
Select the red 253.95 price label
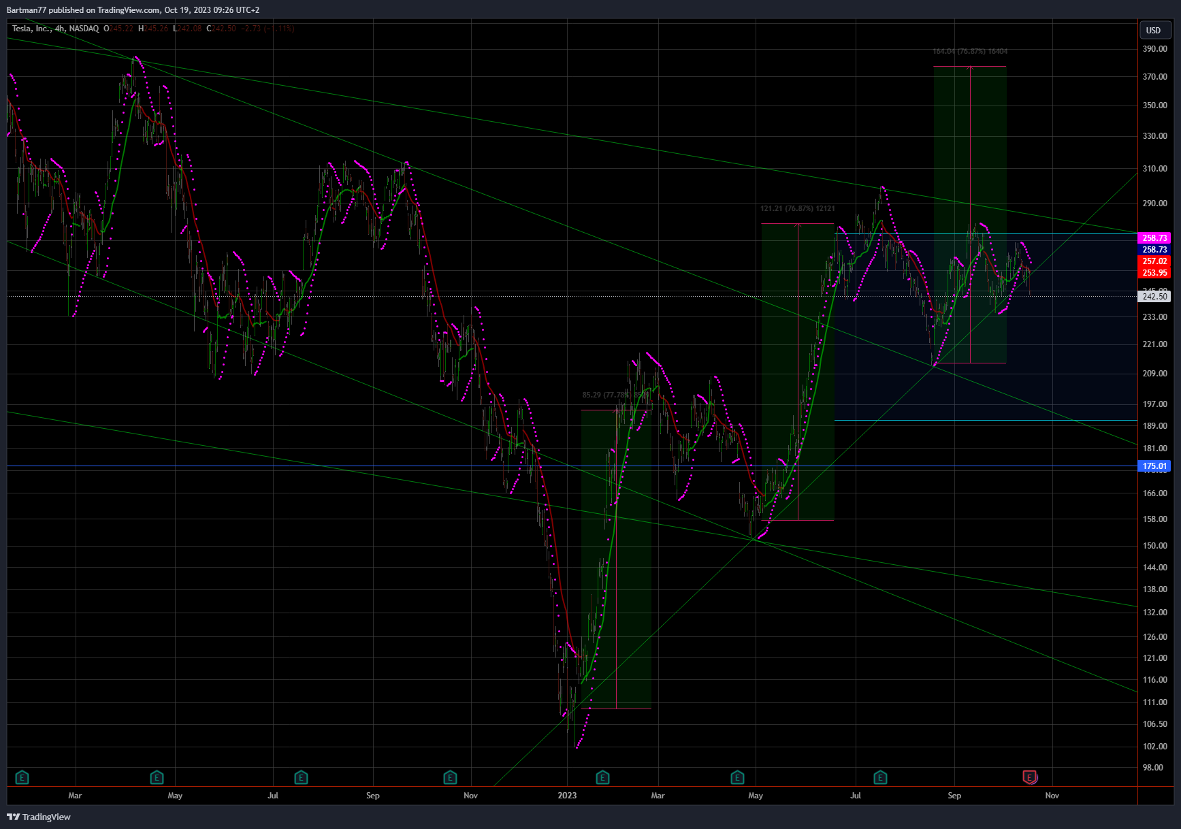pyautogui.click(x=1154, y=273)
